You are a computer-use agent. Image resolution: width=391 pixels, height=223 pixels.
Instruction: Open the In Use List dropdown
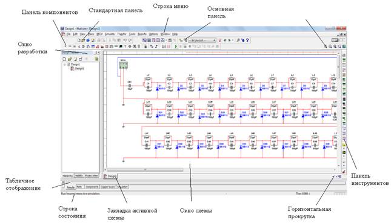(x=202, y=40)
